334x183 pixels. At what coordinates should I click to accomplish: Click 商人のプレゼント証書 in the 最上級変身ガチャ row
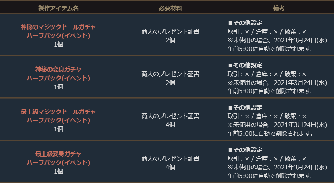(170, 159)
